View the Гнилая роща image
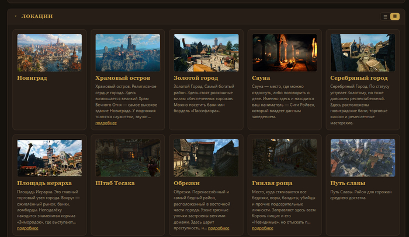The height and width of the screenshot is (237, 409). click(285, 158)
